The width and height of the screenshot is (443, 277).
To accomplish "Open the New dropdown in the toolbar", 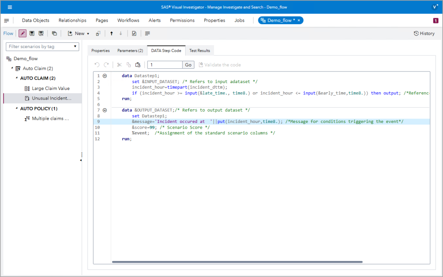I will (x=79, y=33).
